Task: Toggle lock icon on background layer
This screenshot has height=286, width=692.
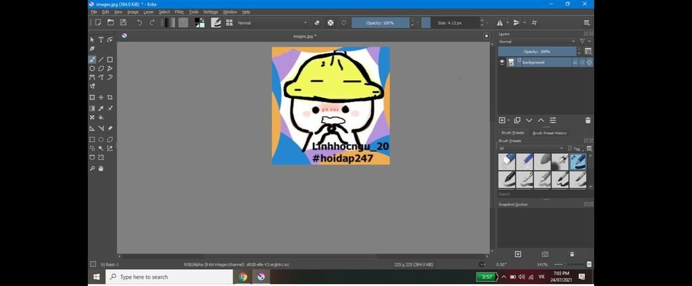Action: [575, 63]
